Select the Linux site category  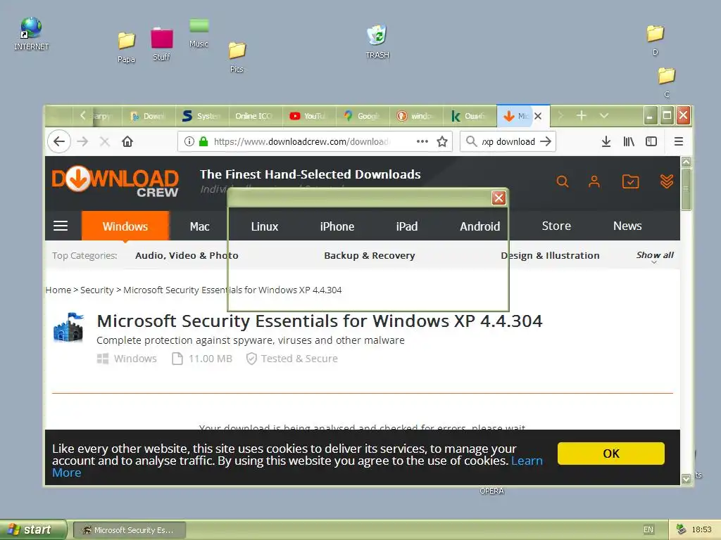click(x=265, y=226)
